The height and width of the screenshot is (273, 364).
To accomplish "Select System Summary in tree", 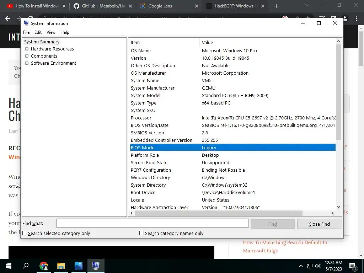I will pyautogui.click(x=42, y=42).
